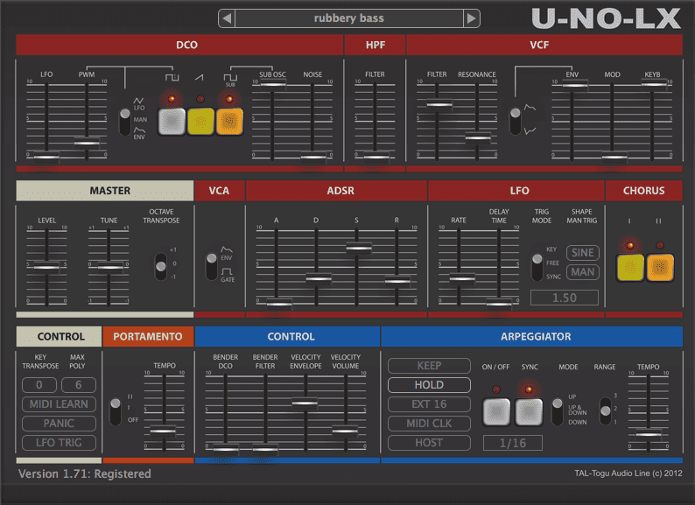The width and height of the screenshot is (695, 505).
Task: Toggle the portamento mode switch
Action: (116, 411)
